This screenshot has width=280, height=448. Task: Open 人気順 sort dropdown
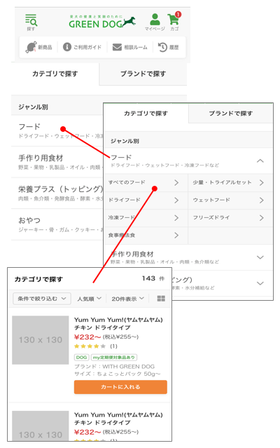89,299
